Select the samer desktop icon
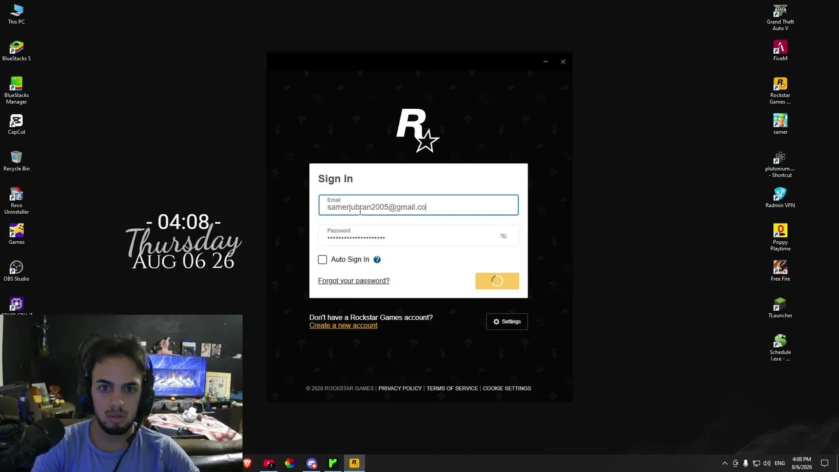The width and height of the screenshot is (839, 472). tap(780, 125)
